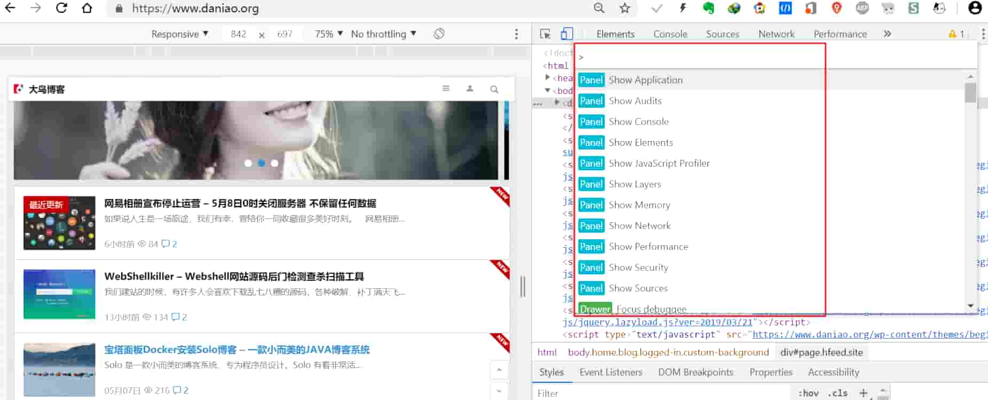Toggle device toolbar icon
This screenshot has width=988, height=400.
tap(567, 34)
